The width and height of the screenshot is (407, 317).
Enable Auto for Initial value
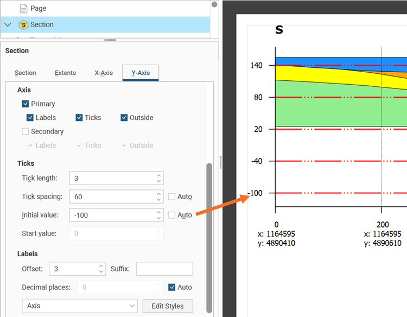pyautogui.click(x=172, y=215)
